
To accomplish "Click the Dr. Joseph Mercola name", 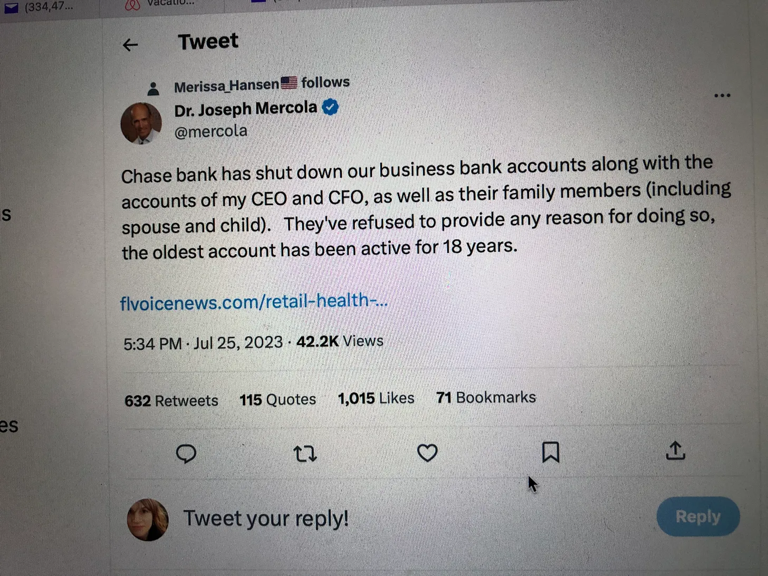I will click(245, 109).
